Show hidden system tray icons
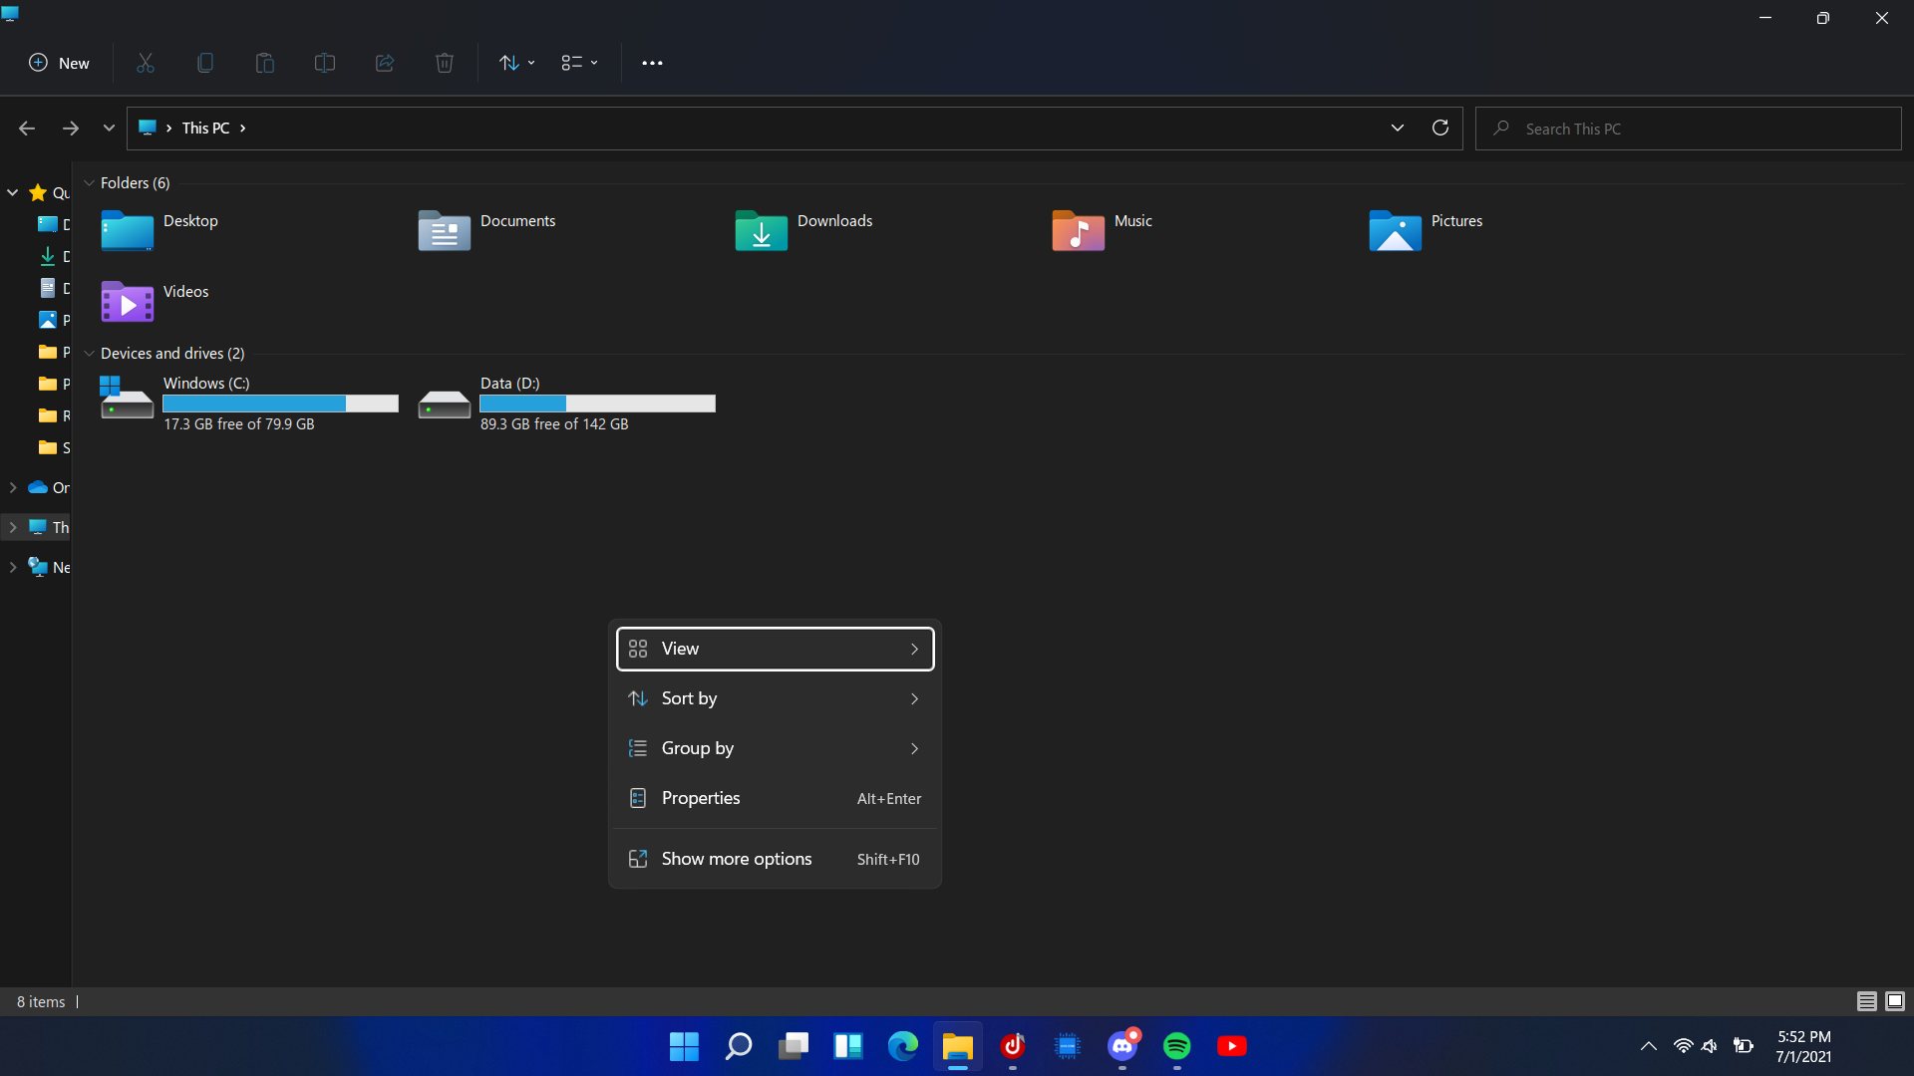Image resolution: width=1914 pixels, height=1076 pixels. coord(1649,1046)
